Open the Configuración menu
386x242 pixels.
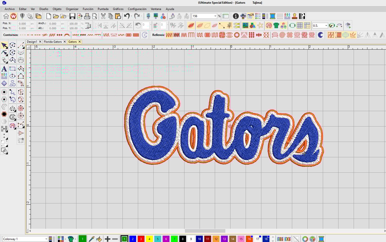pos(137,9)
